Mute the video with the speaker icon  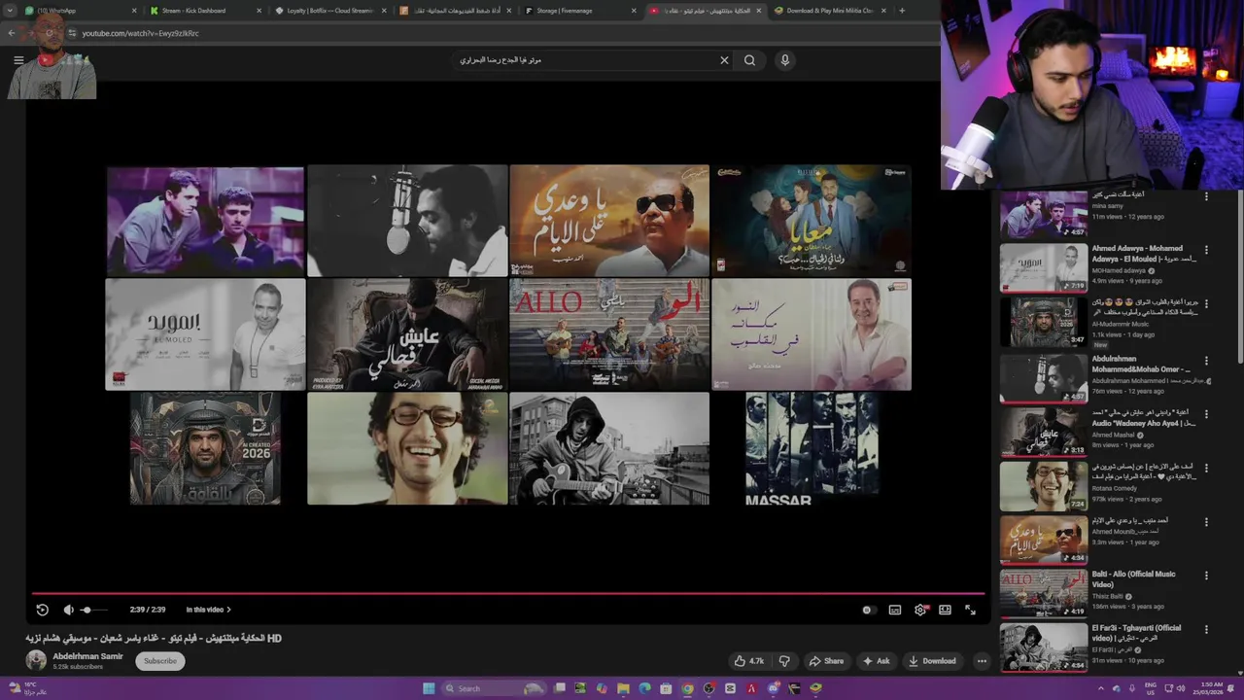coord(68,610)
